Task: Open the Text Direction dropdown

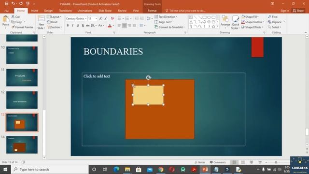Action: 166,17
